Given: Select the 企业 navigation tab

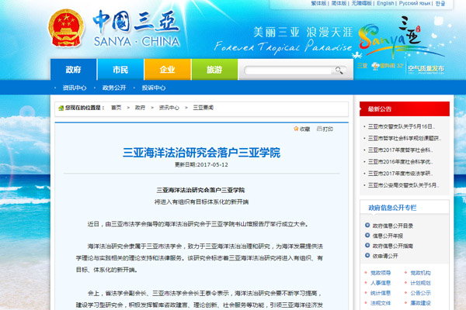Looking at the screenshot, I should click(x=167, y=69).
